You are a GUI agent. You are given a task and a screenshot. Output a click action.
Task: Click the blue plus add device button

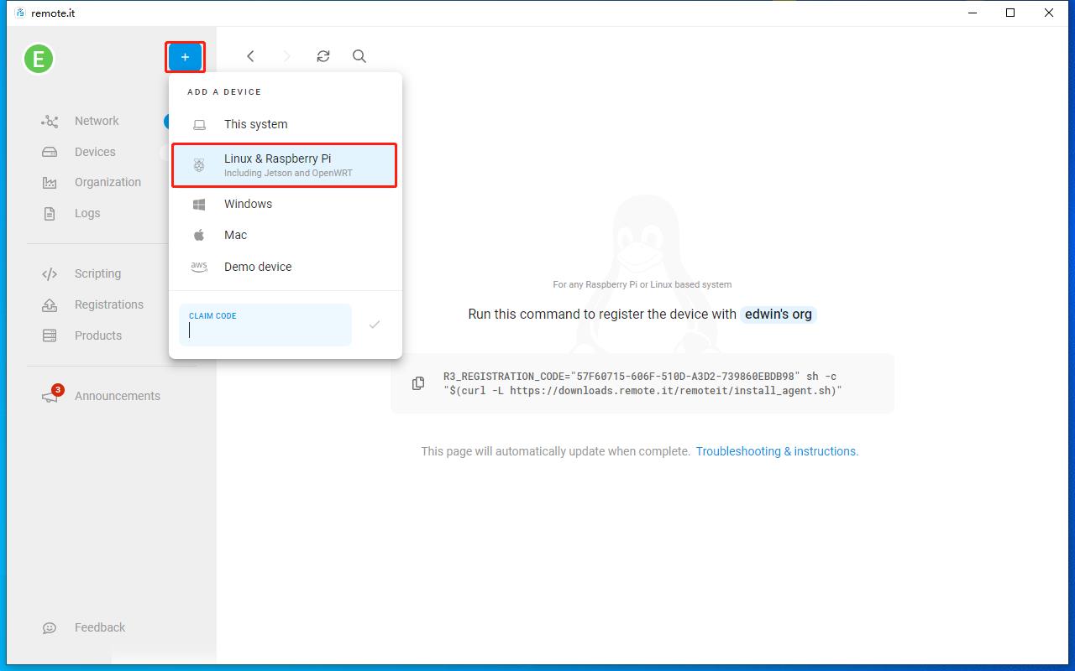click(185, 57)
